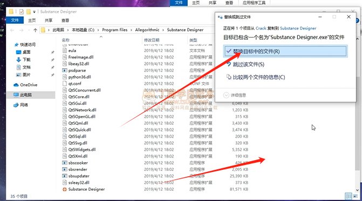362x201 pixels.
Task: Click the psdparse application icon
Action: [x=65, y=70]
